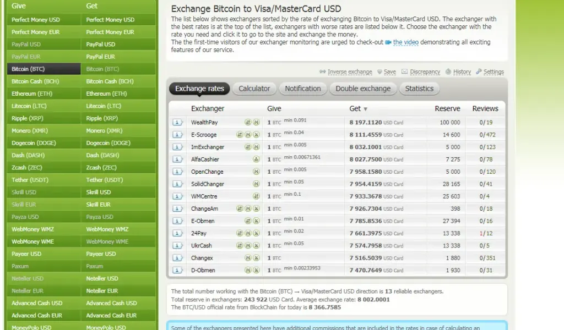
Task: Click the badge icon beside AlfaCashier
Action: [x=256, y=159]
